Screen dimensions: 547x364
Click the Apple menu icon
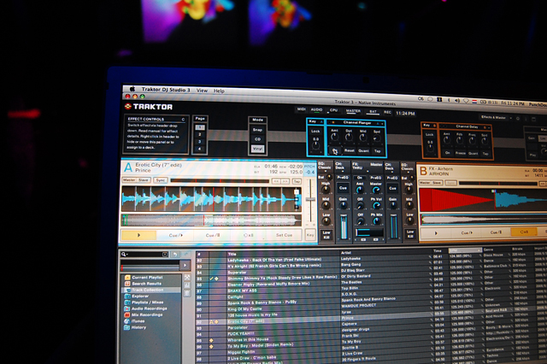click(132, 87)
